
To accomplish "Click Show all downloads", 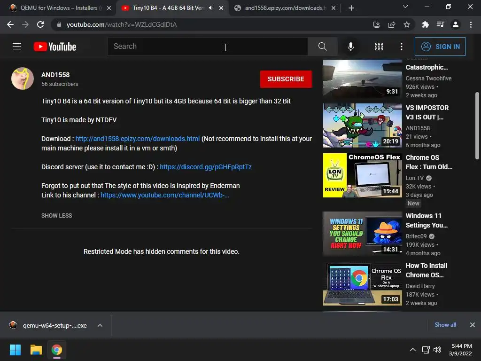I will [x=445, y=325].
